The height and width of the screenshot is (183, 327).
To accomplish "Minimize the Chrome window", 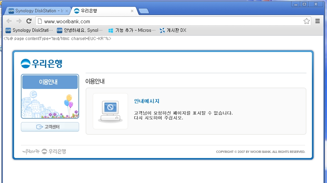I will 296,4.
